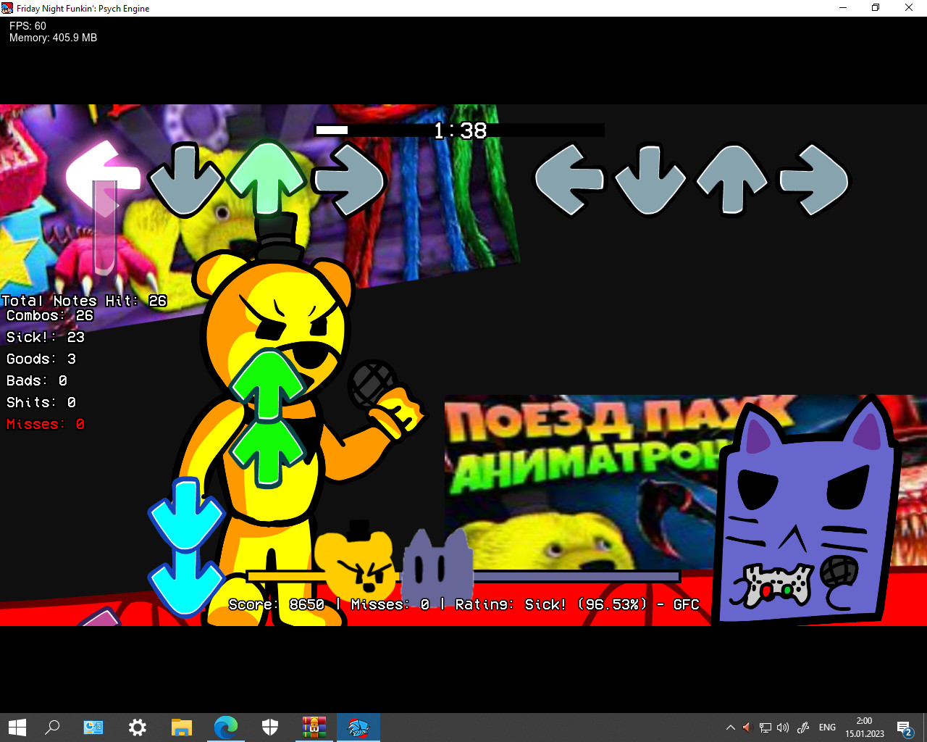Click the upper falling green up-arrow note

[x=267, y=385]
